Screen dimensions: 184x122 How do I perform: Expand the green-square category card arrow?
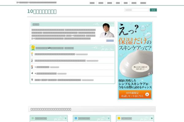point(66,118)
